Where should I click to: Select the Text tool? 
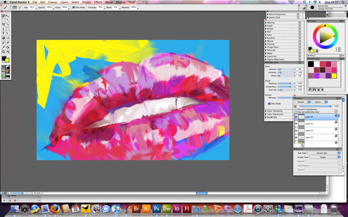[3, 33]
